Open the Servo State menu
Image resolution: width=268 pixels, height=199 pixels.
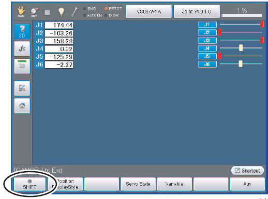point(138,184)
